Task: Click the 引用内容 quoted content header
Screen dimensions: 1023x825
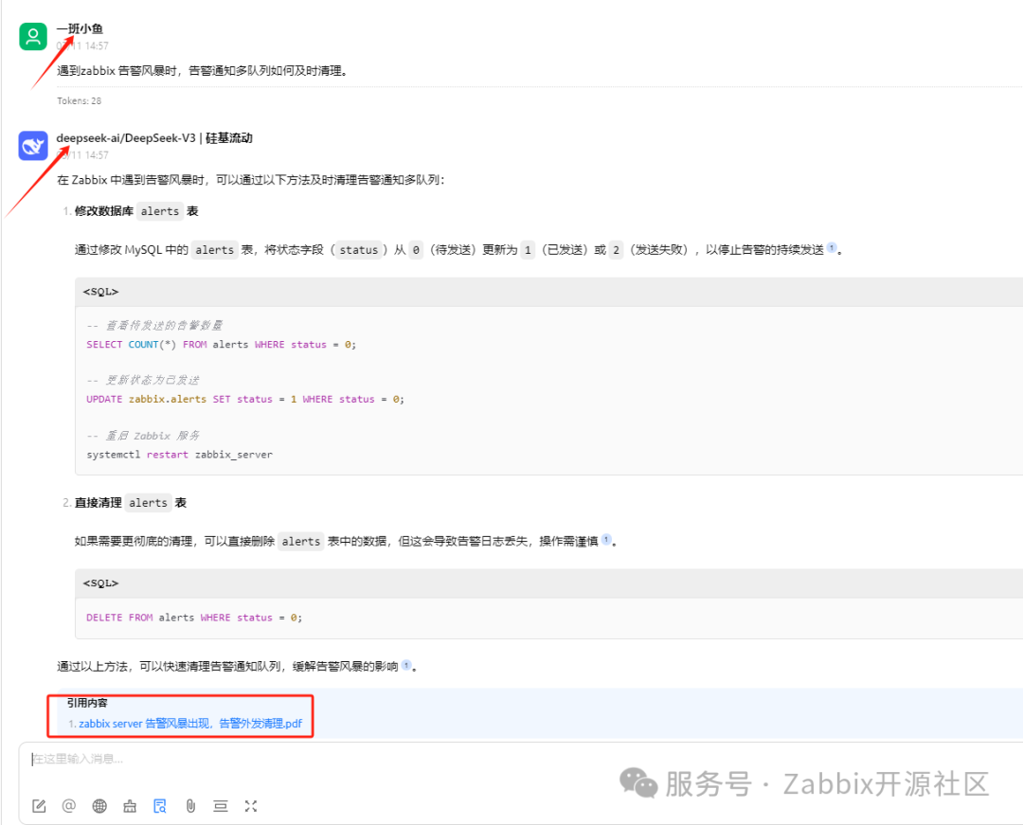Action: [x=91, y=703]
